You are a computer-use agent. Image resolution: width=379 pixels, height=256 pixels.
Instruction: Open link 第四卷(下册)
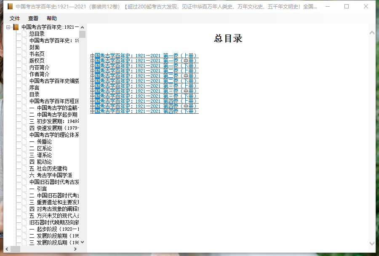pyautogui.click(x=144, y=111)
